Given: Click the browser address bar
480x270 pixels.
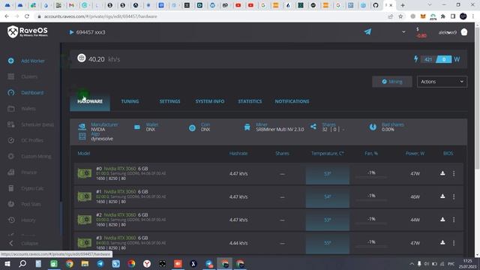Looking at the screenshot, I should (x=211, y=16).
